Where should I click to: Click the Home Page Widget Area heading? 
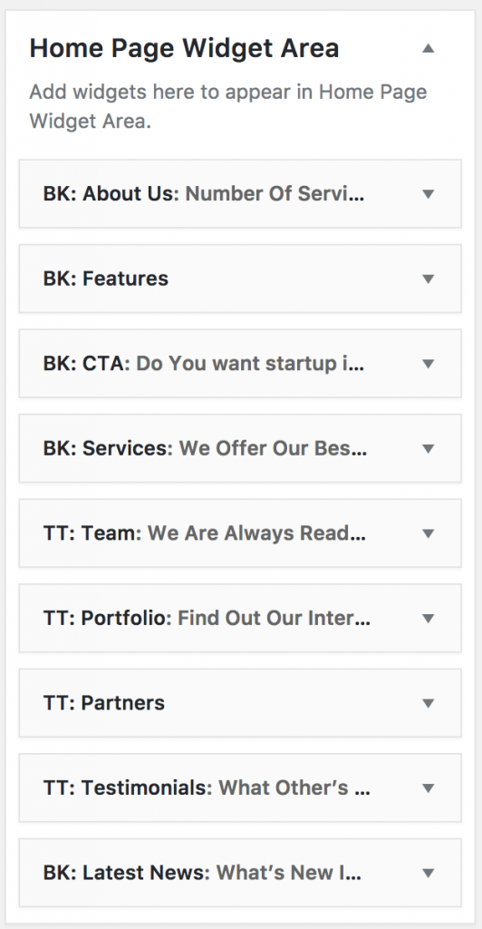[184, 49]
